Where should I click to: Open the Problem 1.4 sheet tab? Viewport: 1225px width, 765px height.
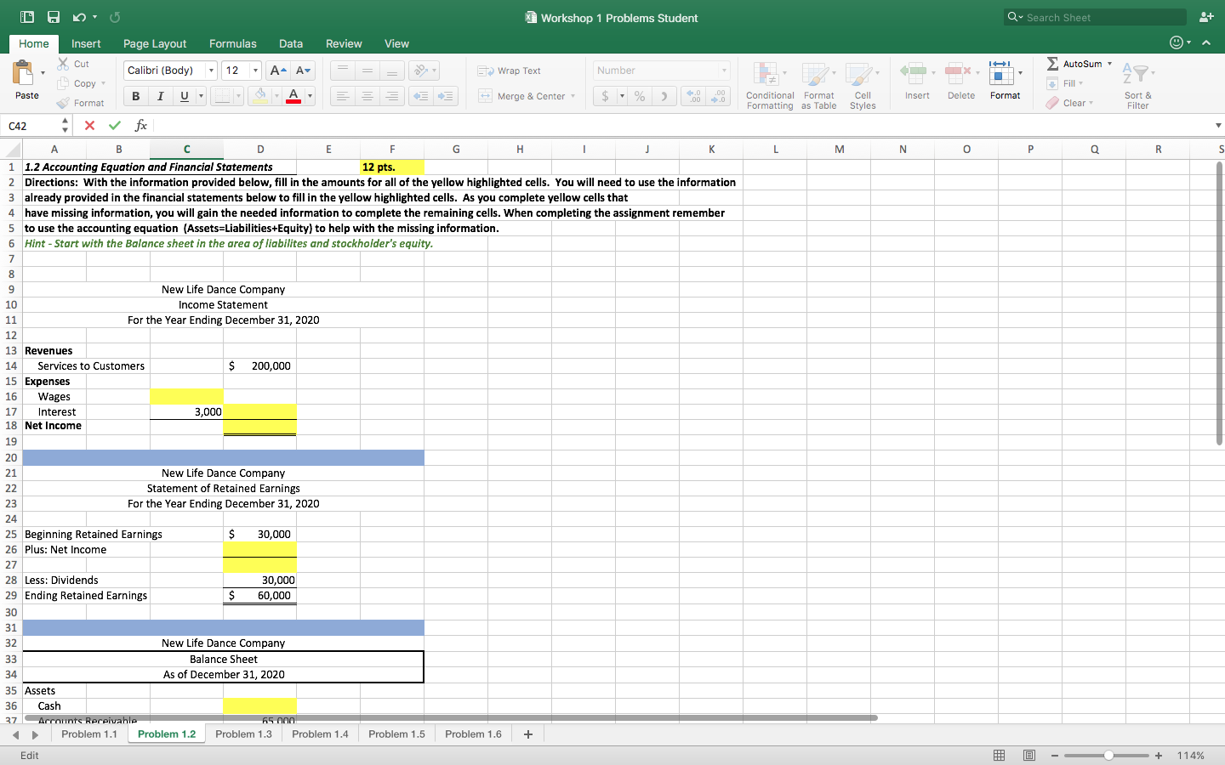[x=320, y=734]
